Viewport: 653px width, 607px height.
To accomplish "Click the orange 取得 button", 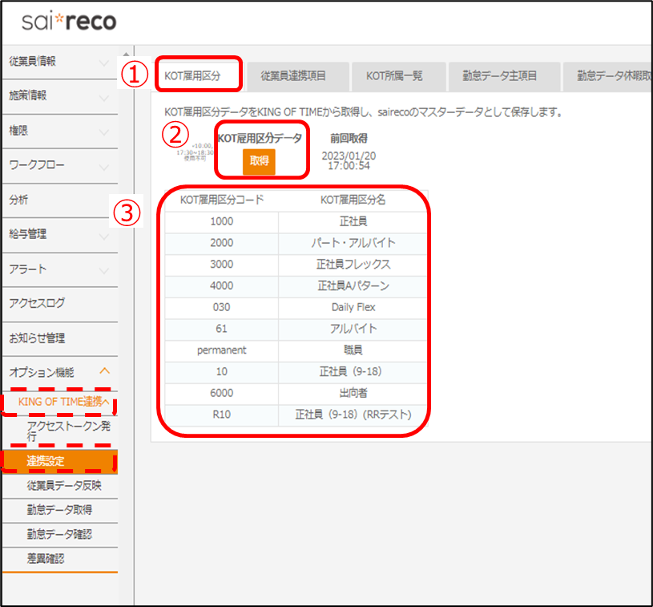I will (x=259, y=161).
